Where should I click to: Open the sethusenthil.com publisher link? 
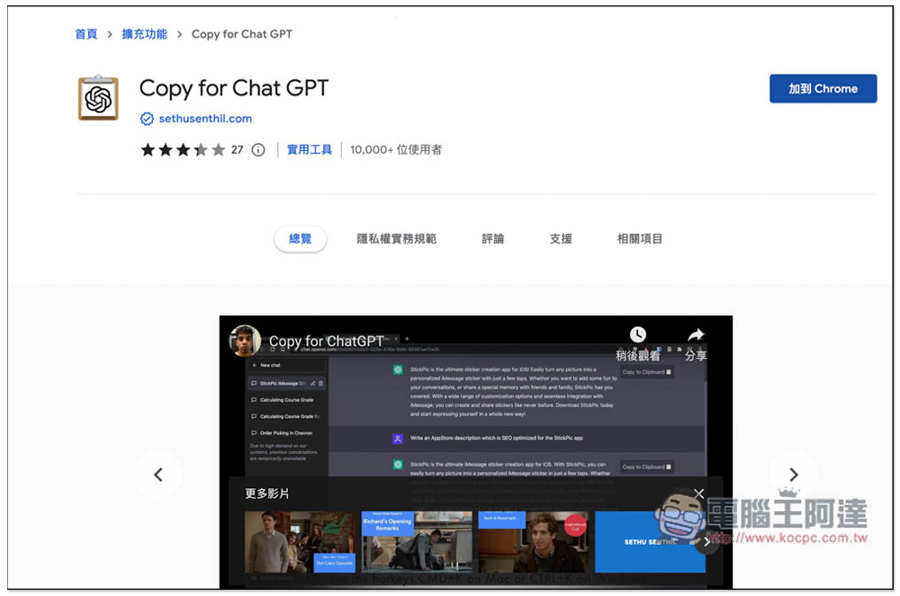point(205,119)
